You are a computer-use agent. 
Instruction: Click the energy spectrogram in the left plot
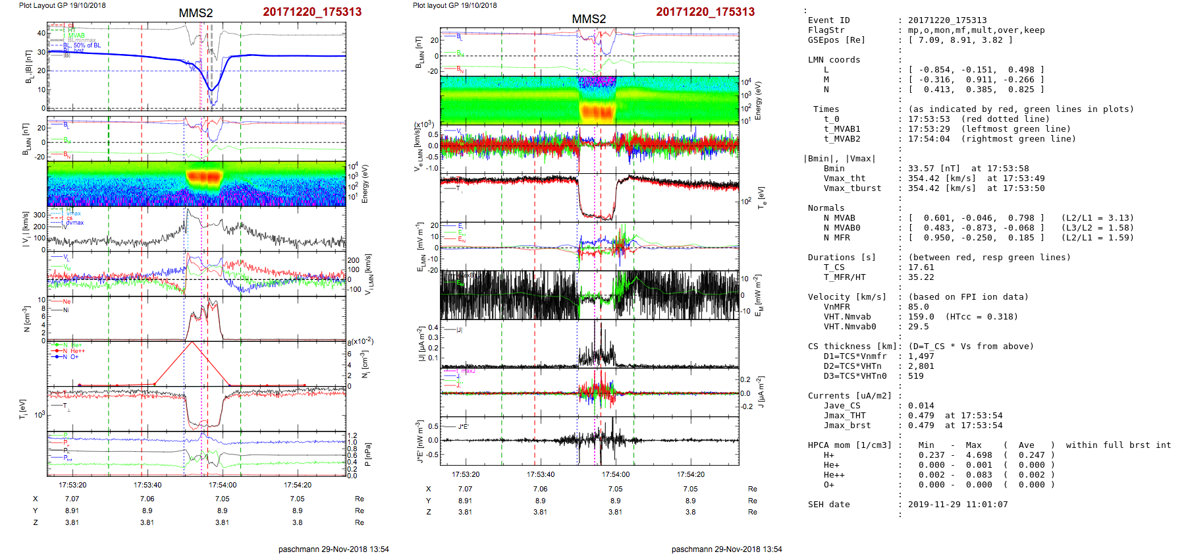point(196,184)
